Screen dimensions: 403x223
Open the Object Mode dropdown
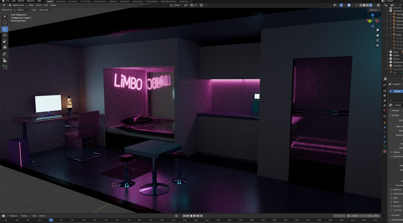(18, 5)
